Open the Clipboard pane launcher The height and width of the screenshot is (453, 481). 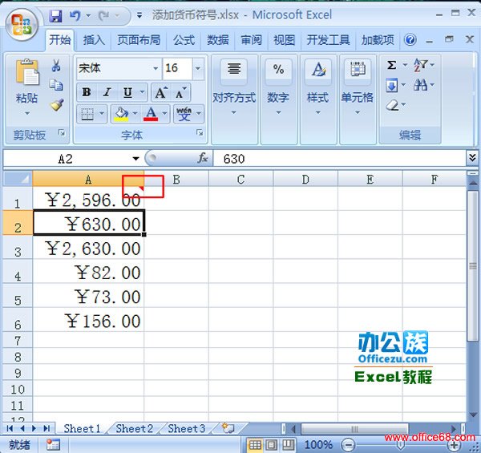coord(62,133)
